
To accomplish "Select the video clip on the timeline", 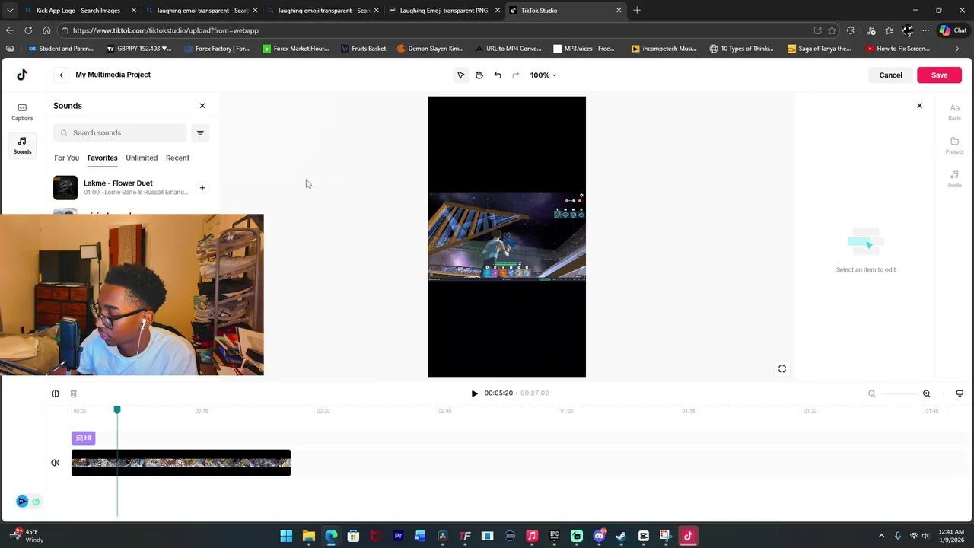I will (x=181, y=463).
